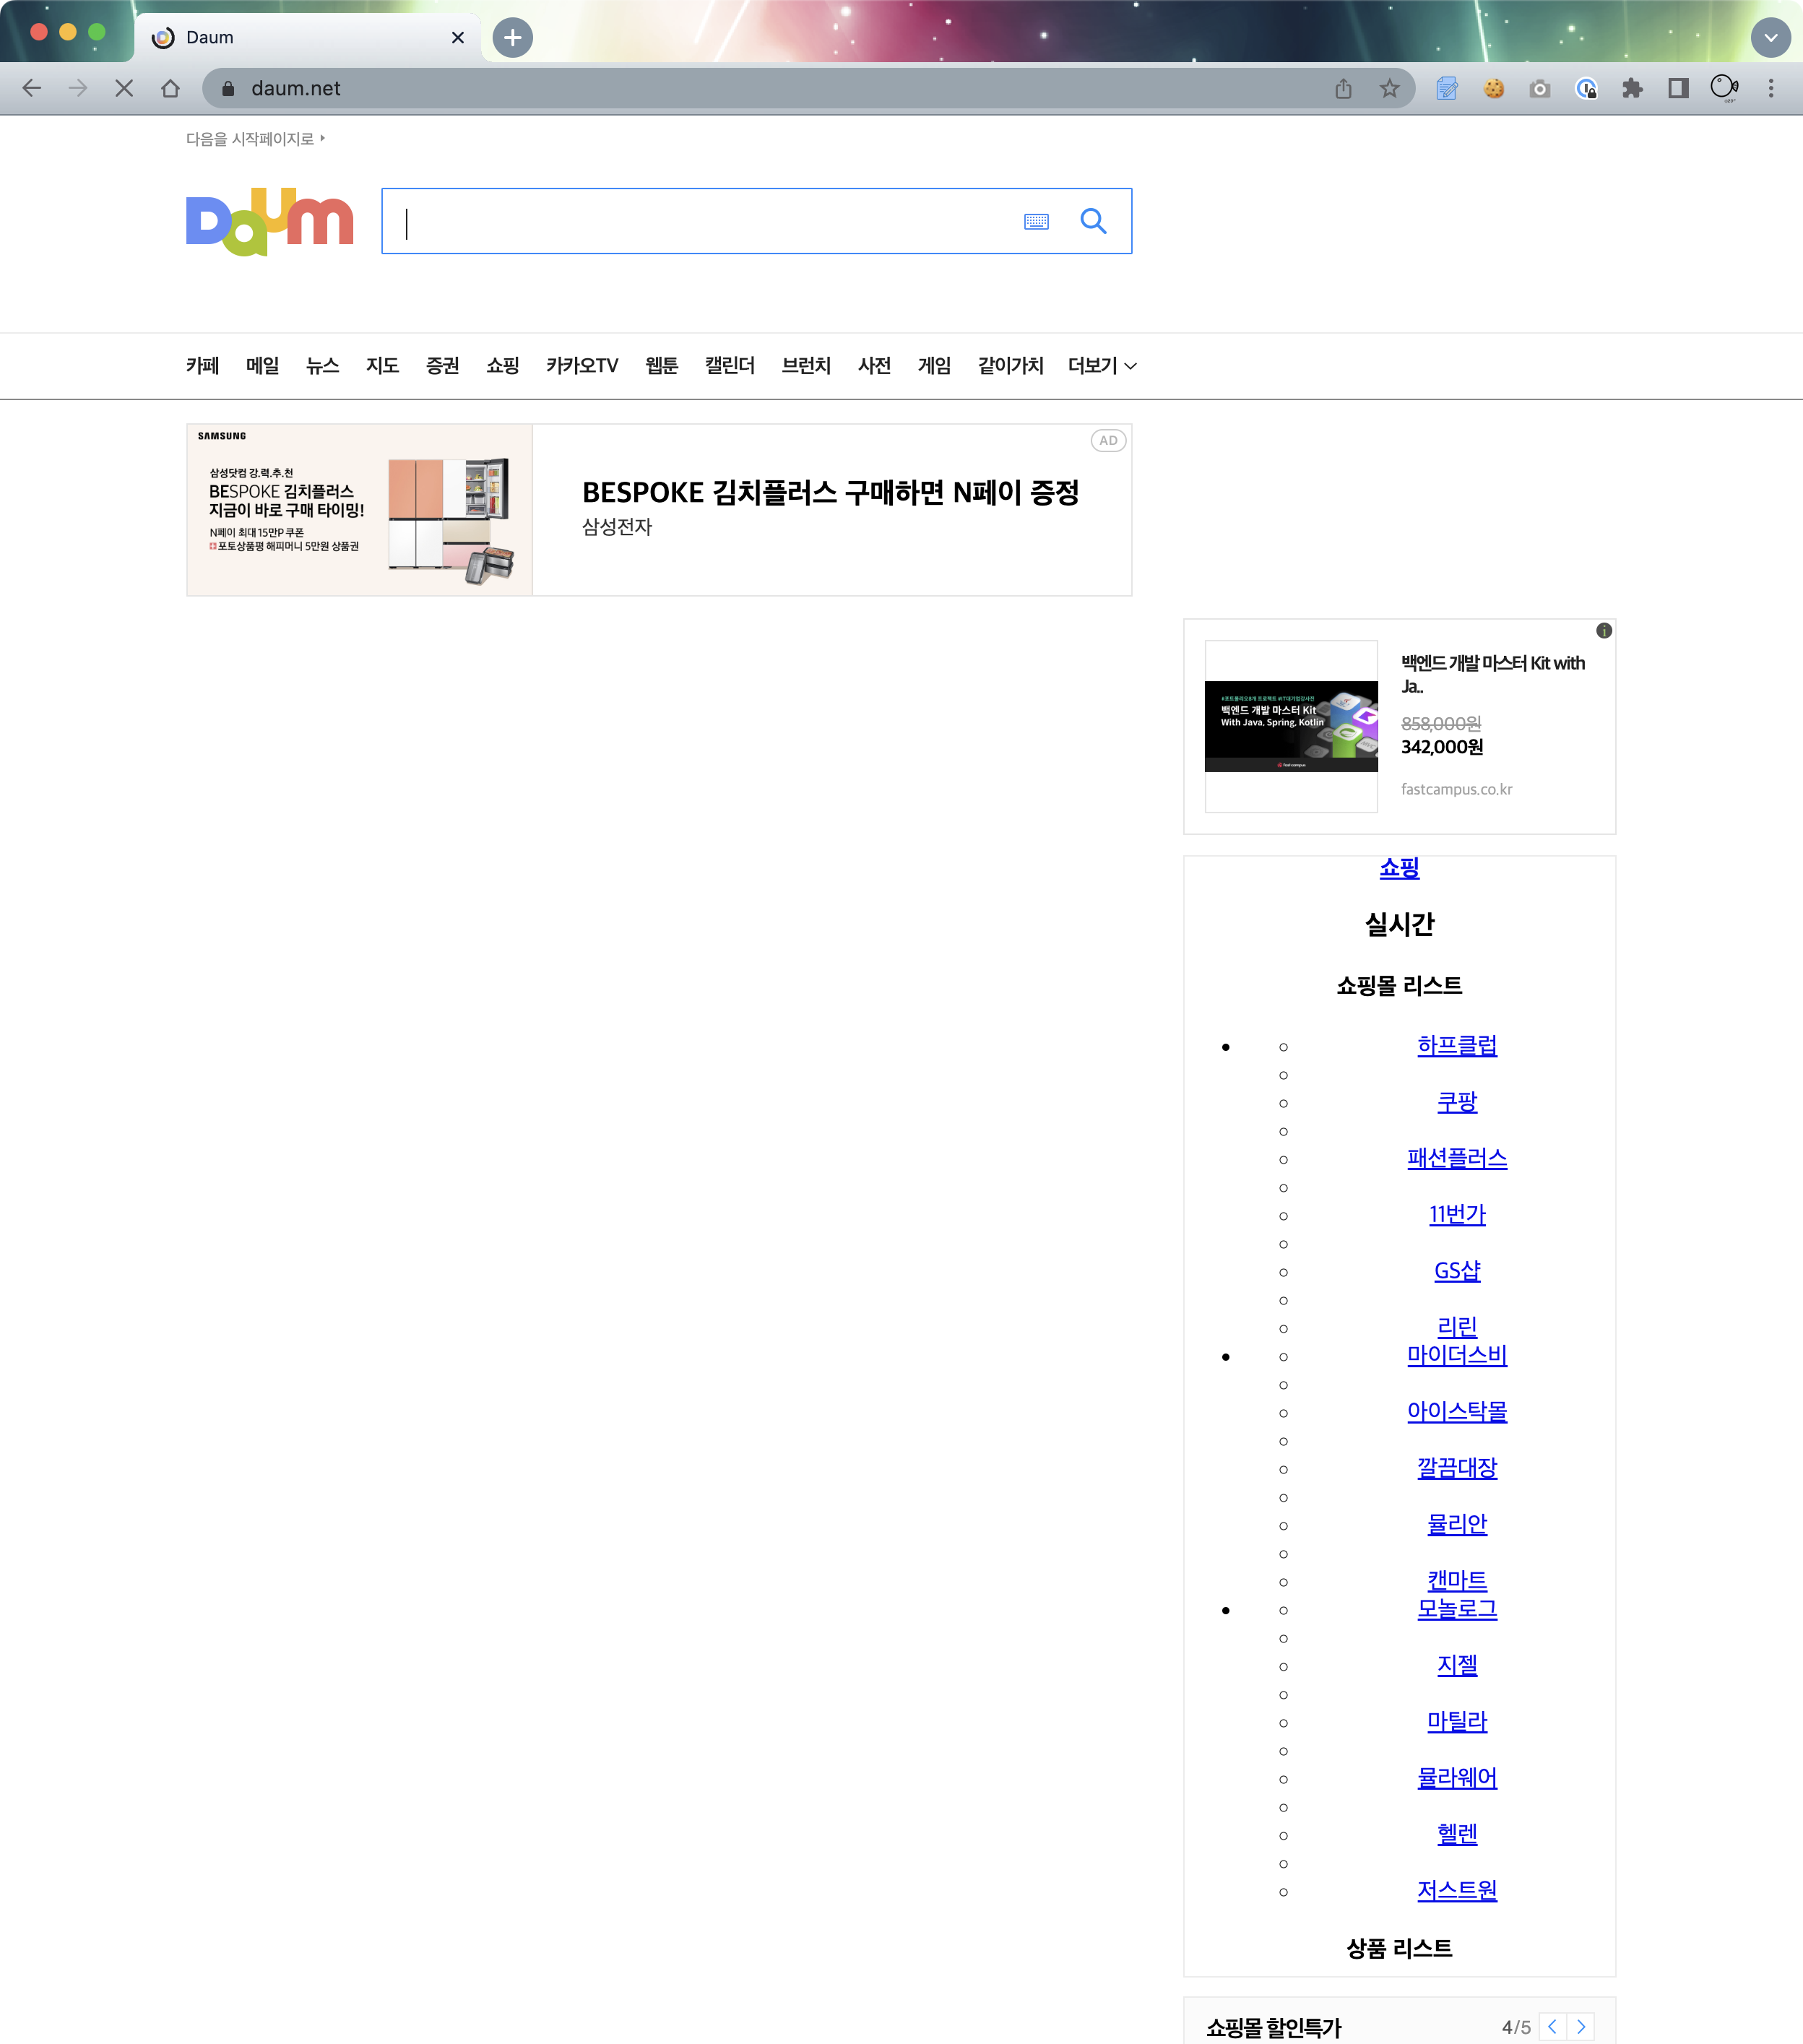The width and height of the screenshot is (1803, 2044).
Task: Open the virtual keyboard icon in search box
Action: (x=1036, y=222)
